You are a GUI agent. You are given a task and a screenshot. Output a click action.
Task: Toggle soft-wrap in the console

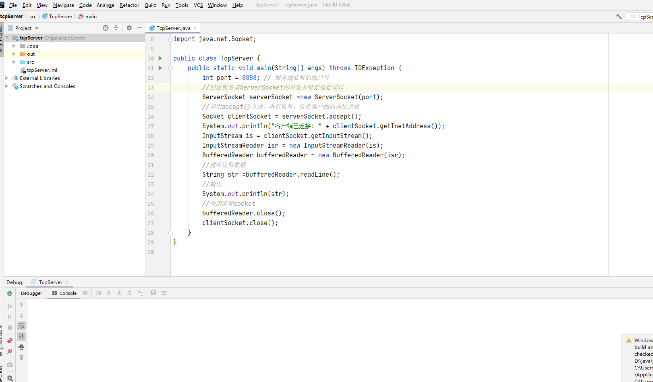21,326
